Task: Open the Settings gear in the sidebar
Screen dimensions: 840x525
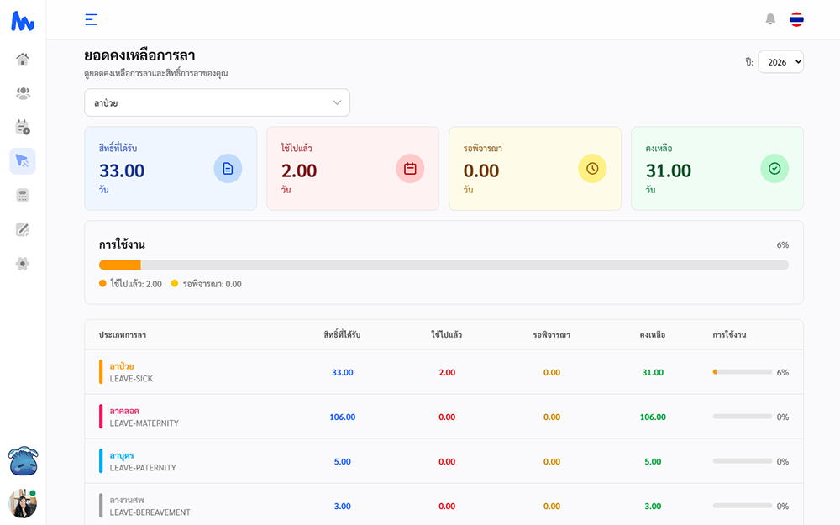Action: 23,262
